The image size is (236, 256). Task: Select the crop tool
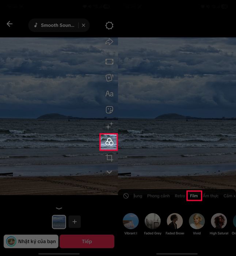point(109,158)
